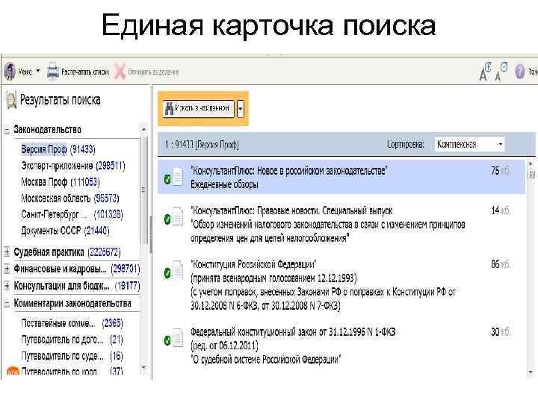The height and width of the screenshot is (403, 538).
Task: Collapse the Законодательство tree section
Action: click(7, 130)
